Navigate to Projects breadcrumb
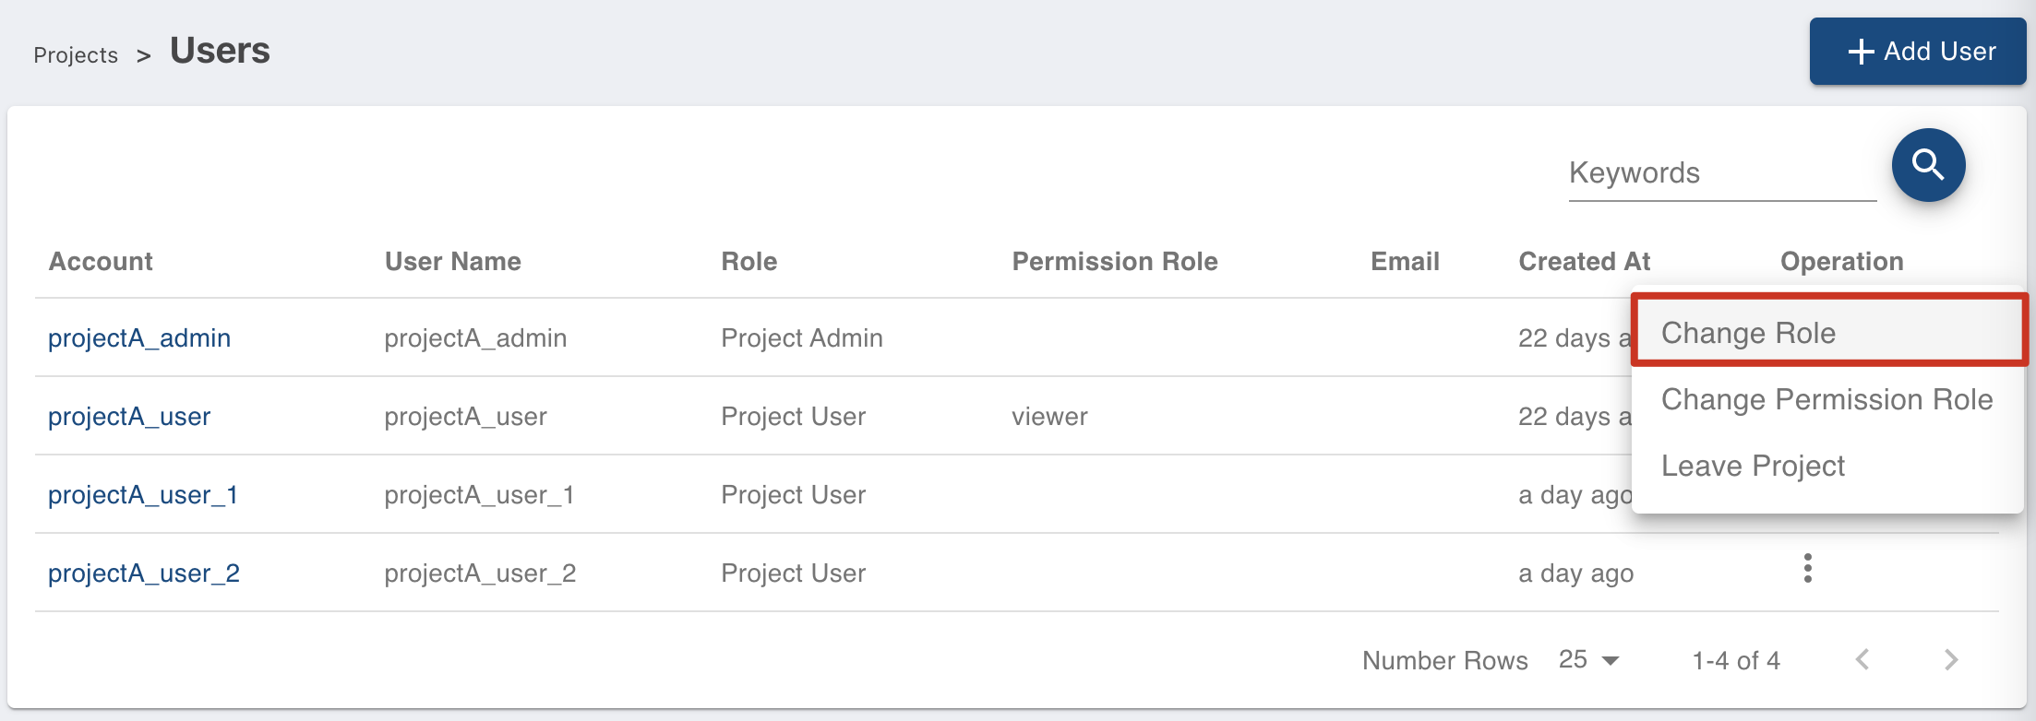 76,55
